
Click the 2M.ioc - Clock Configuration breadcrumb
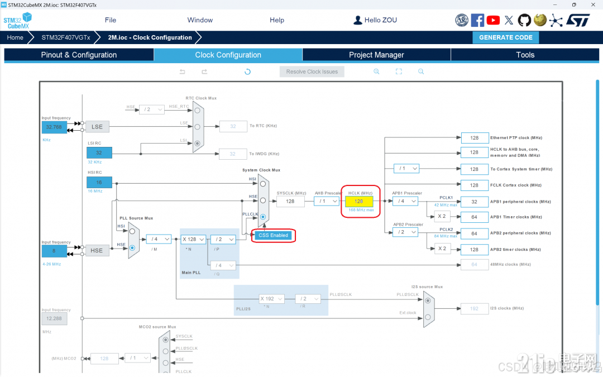[x=150, y=37]
